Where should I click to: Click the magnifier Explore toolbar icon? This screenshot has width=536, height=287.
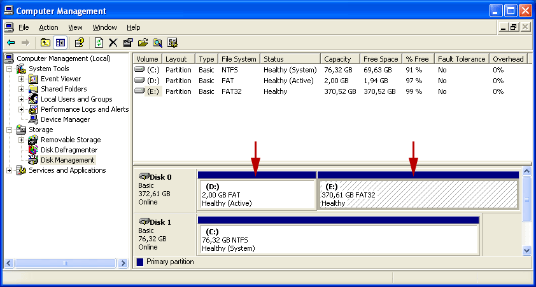(x=157, y=43)
